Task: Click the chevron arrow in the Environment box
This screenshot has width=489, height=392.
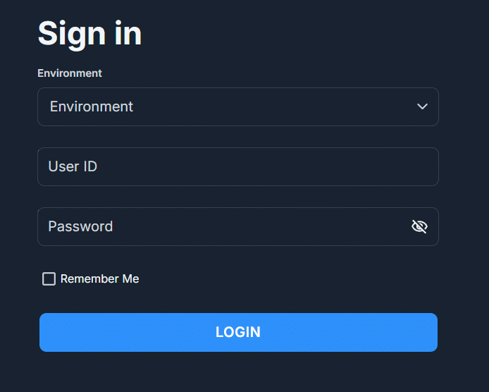Action: tap(422, 106)
